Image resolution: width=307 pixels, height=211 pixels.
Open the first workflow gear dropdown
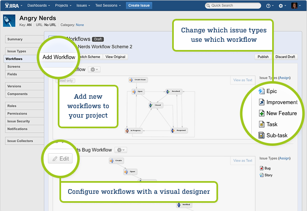94,70
